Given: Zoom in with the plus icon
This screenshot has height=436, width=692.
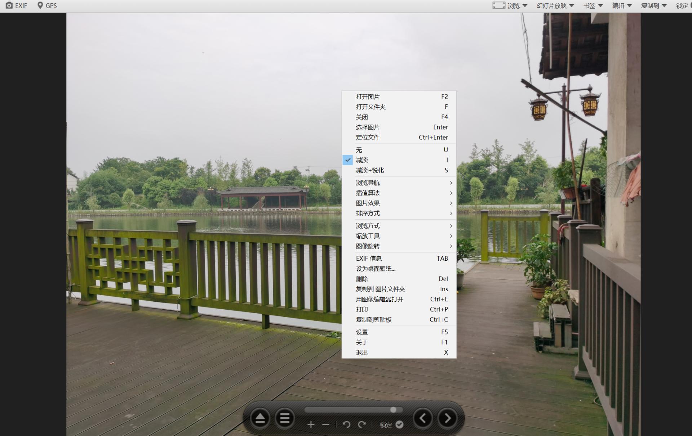Looking at the screenshot, I should tap(311, 424).
